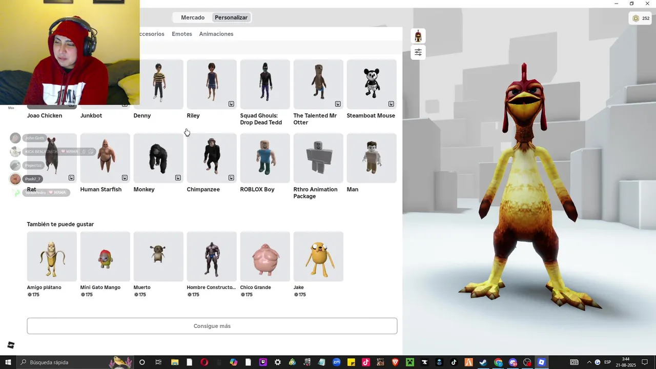Choose the Human Starfish avatar
This screenshot has height=369, width=656.
tap(105, 158)
